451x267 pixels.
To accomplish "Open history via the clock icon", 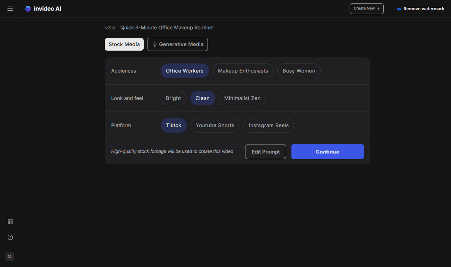I will (10, 237).
